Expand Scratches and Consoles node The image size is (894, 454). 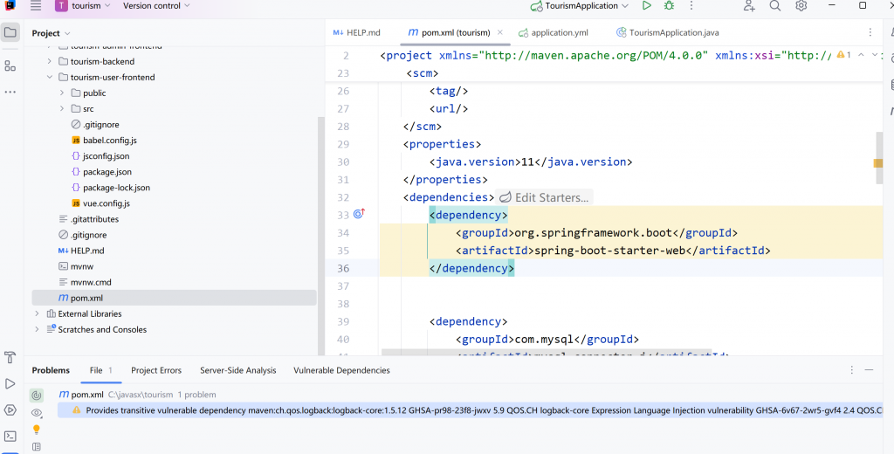(x=37, y=330)
